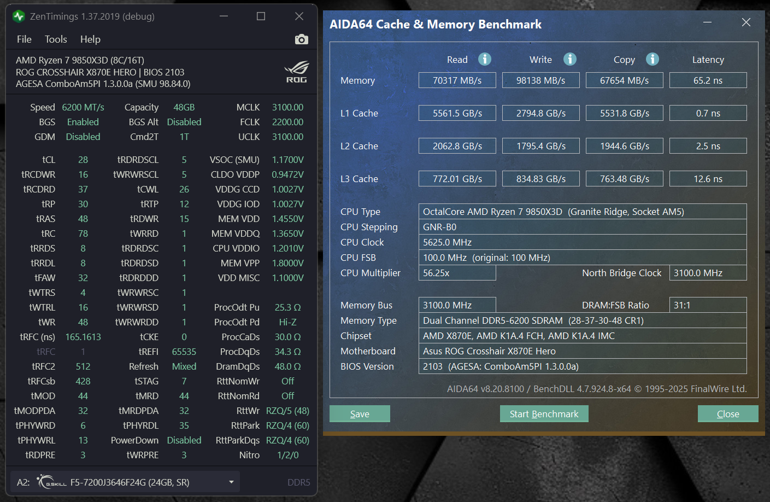The width and height of the screenshot is (770, 502).
Task: Click the VSOC (SMU) value 1.1700V
Action: pos(288,160)
